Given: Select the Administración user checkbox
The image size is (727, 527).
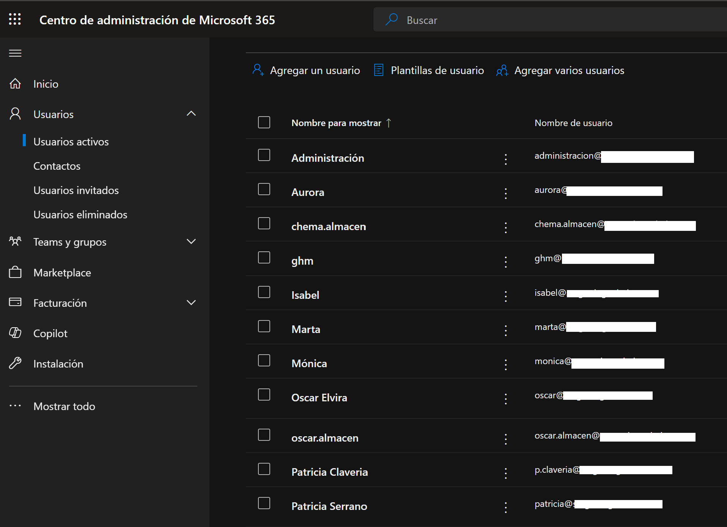Looking at the screenshot, I should (x=264, y=155).
